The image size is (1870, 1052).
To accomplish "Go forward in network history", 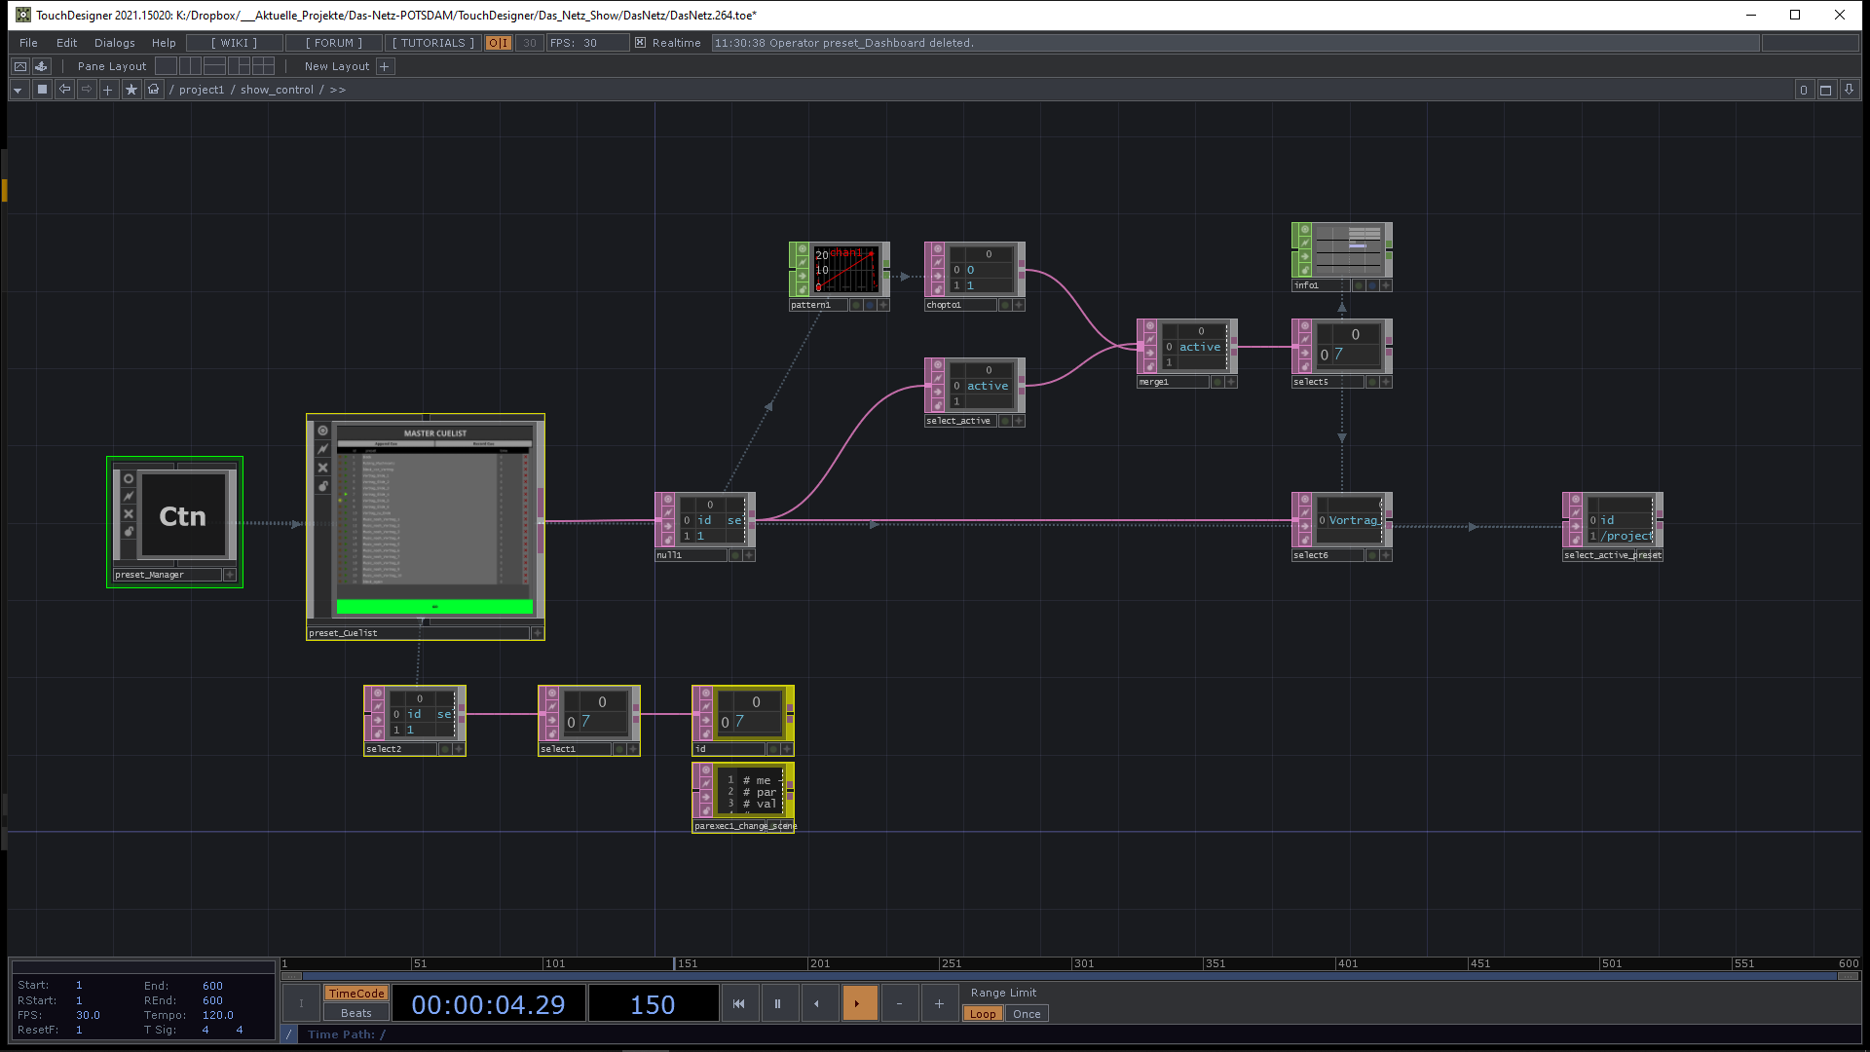I will [x=87, y=90].
